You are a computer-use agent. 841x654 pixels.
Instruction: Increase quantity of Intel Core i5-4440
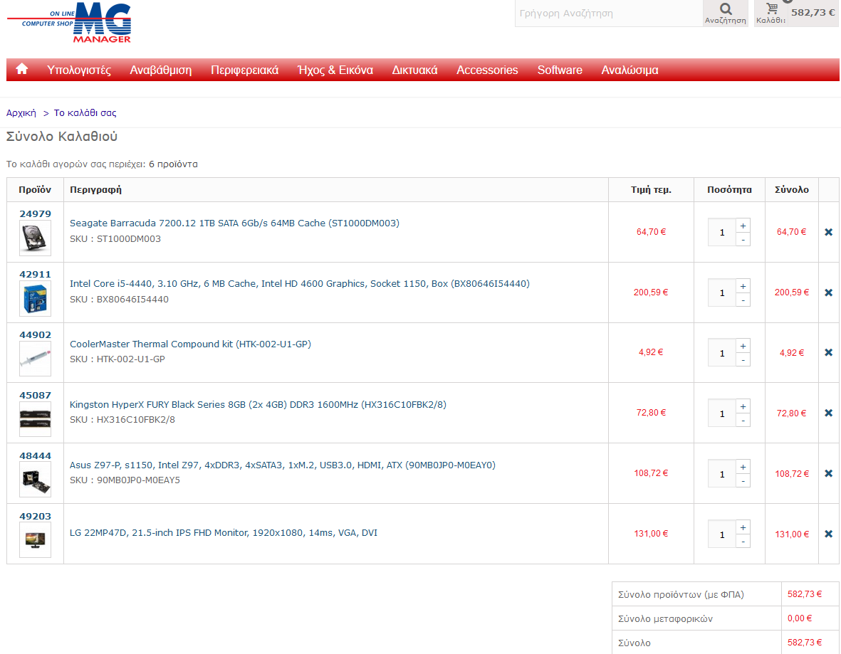(x=743, y=286)
